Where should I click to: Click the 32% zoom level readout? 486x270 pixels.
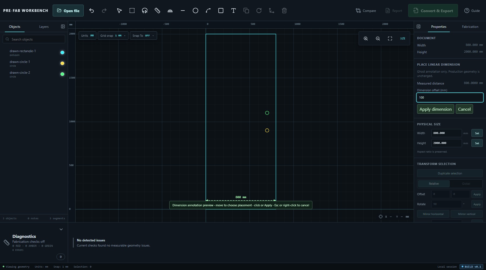point(402,39)
